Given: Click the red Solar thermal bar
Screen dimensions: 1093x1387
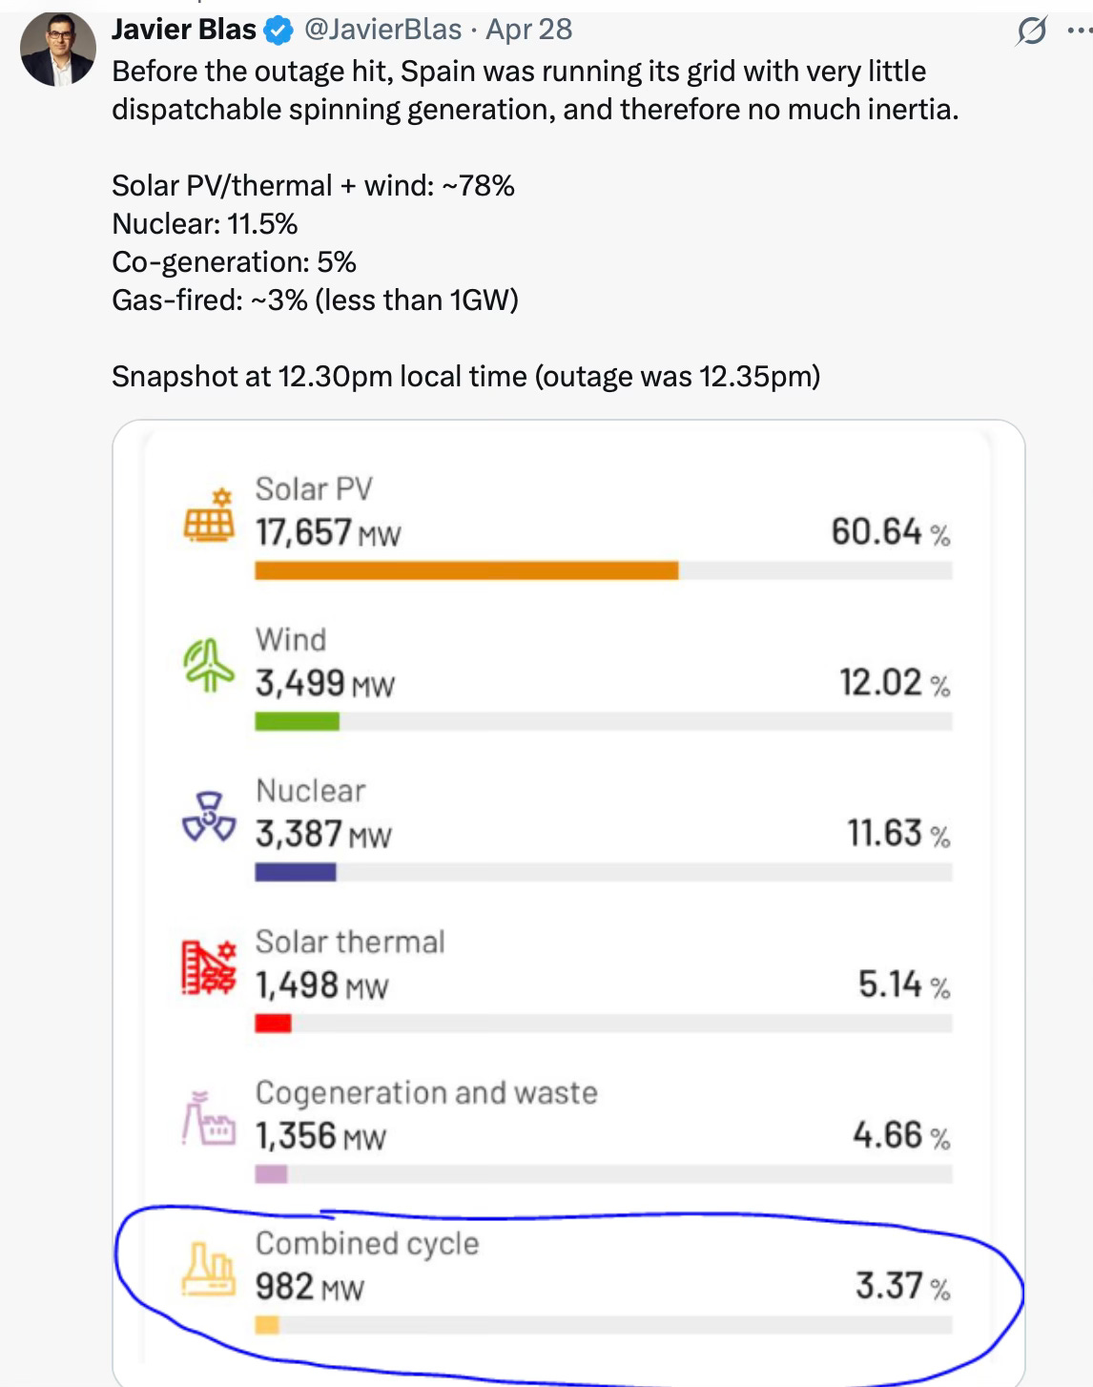Looking at the screenshot, I should (273, 1024).
